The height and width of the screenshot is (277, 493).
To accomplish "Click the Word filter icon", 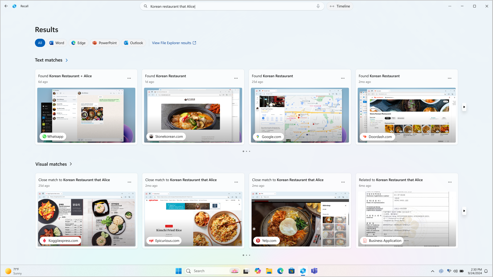I will point(56,43).
